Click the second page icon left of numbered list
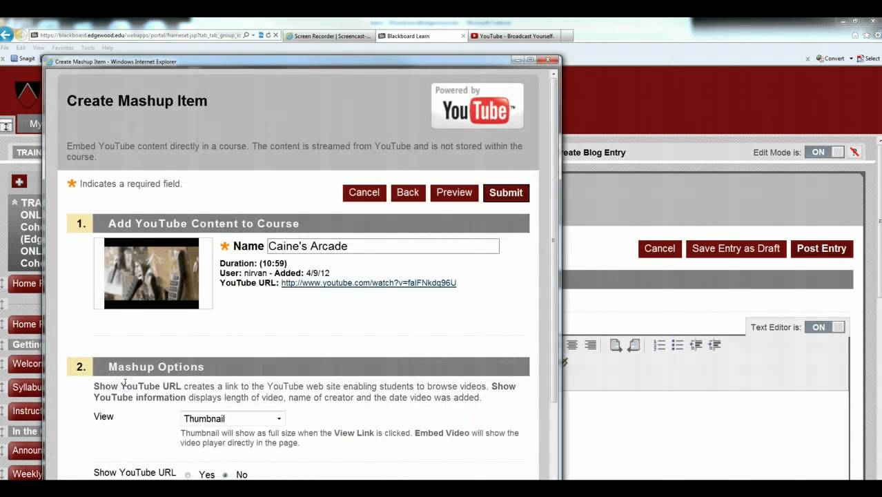This screenshot has height=497, width=882. 634,344
